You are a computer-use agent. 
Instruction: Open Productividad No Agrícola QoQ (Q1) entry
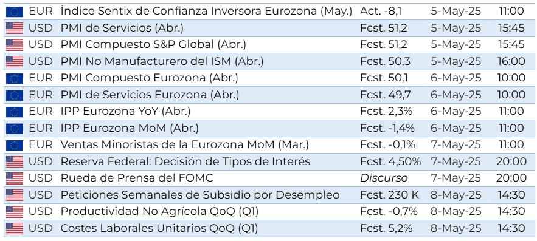point(159,212)
